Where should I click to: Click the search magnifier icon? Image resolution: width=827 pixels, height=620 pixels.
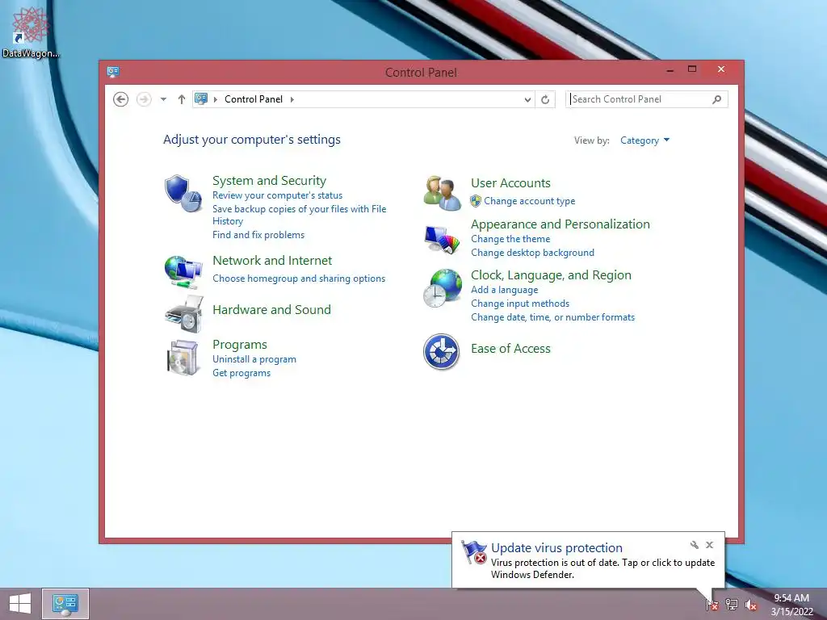click(x=717, y=99)
